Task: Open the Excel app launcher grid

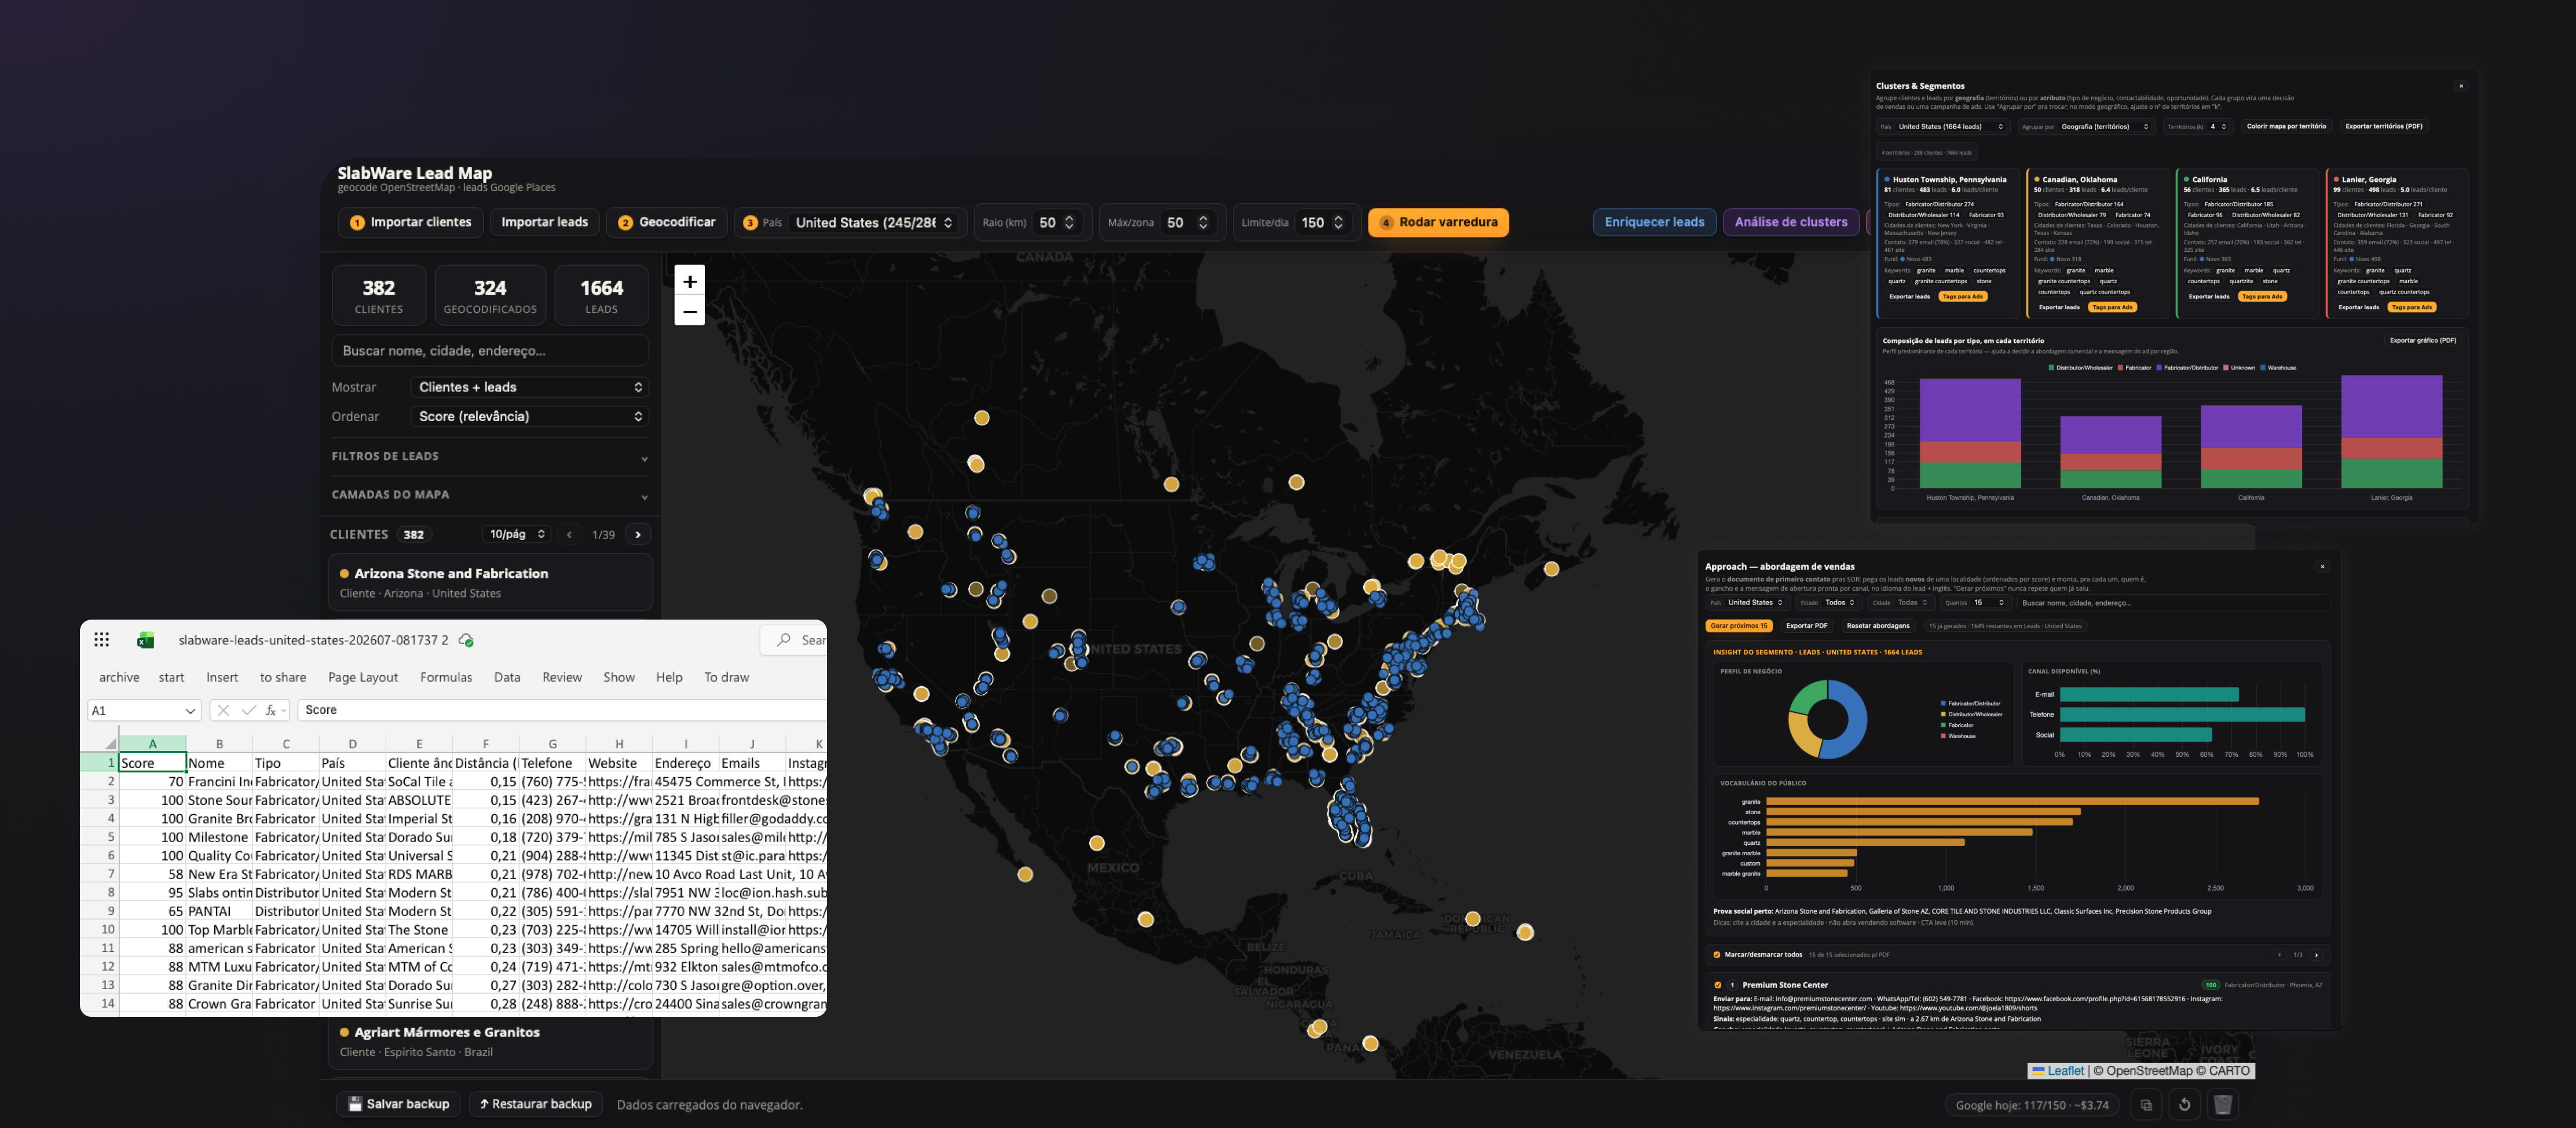Action: click(101, 640)
